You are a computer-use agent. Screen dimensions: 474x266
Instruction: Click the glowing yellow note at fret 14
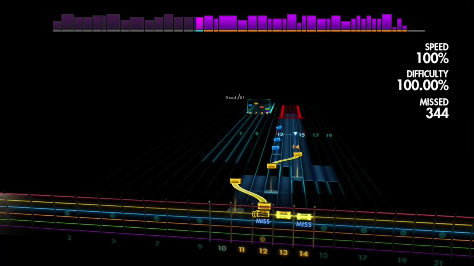[x=304, y=217]
